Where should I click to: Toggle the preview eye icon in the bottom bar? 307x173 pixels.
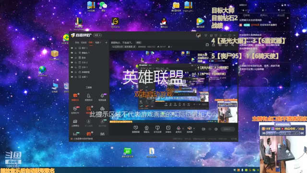point(210,129)
